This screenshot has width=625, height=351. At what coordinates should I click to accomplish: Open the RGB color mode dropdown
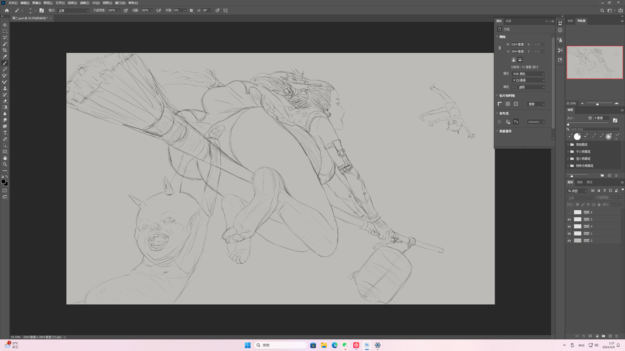click(x=528, y=74)
